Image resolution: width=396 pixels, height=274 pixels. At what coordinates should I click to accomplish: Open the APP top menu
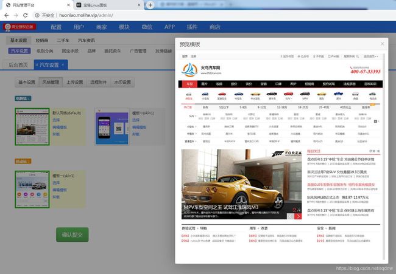[x=169, y=27]
